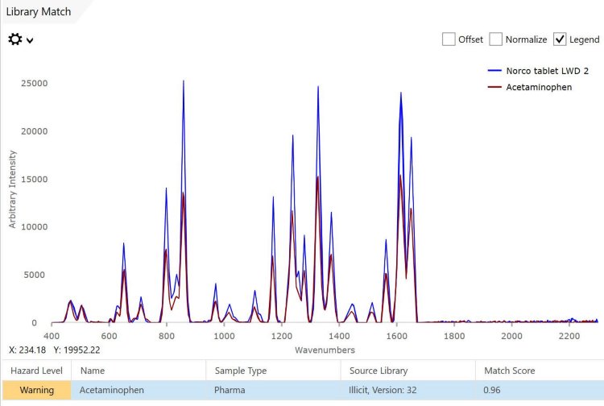Expand the settings dropdown chevron
This screenshot has height=406, width=604.
pyautogui.click(x=30, y=40)
